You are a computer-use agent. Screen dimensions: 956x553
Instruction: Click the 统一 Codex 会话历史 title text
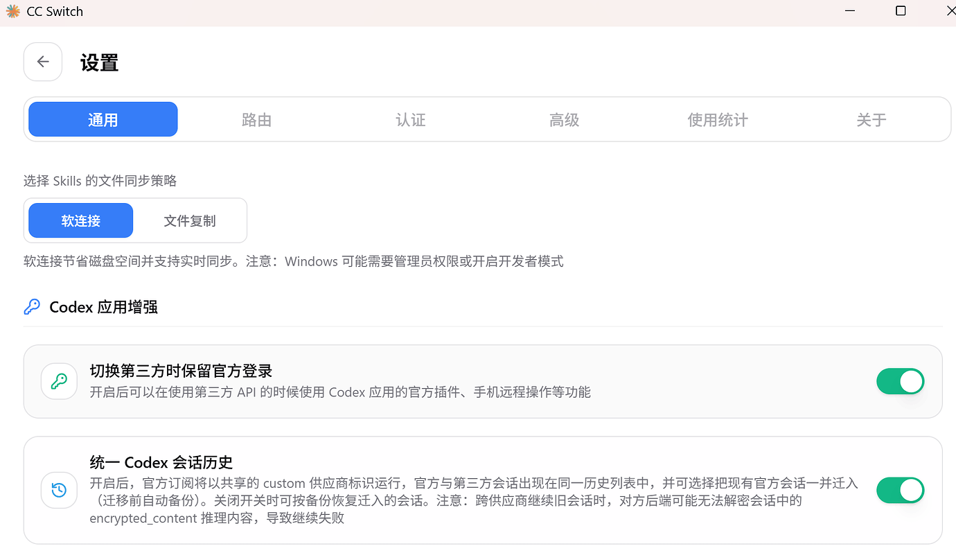(161, 462)
